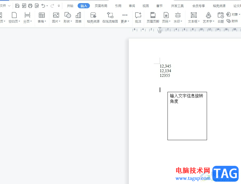
Task: Click the 页码 page number icon
Action: coord(166,15)
